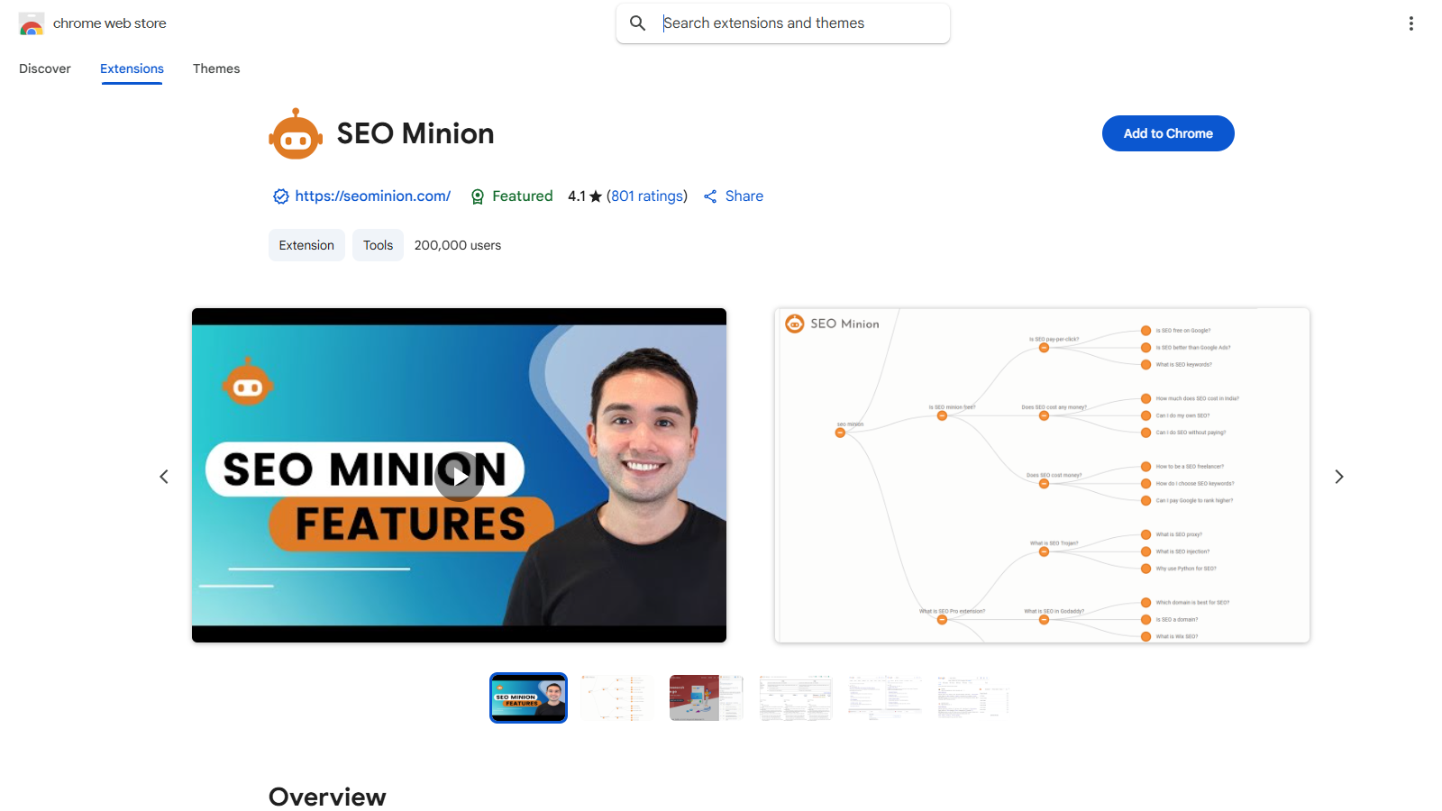Click the Featured badge icon

477,196
